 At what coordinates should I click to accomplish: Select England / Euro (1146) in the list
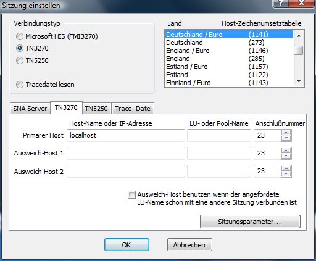coord(230,51)
